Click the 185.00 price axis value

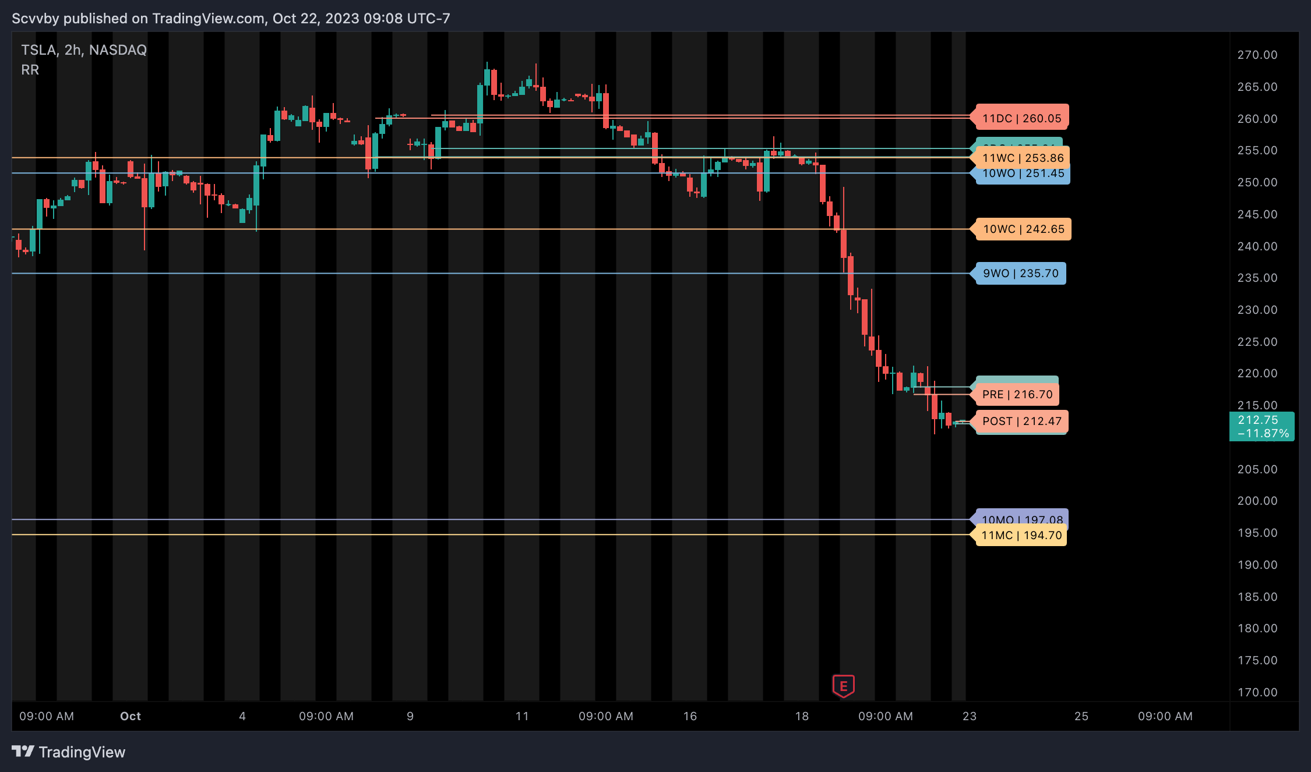[x=1257, y=597]
